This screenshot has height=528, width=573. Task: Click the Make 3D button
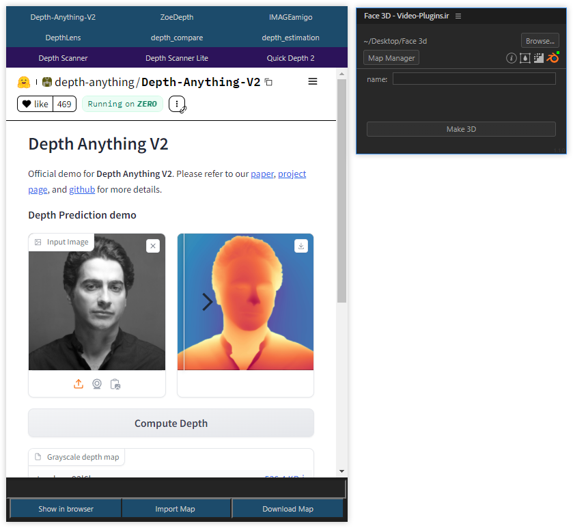461,129
